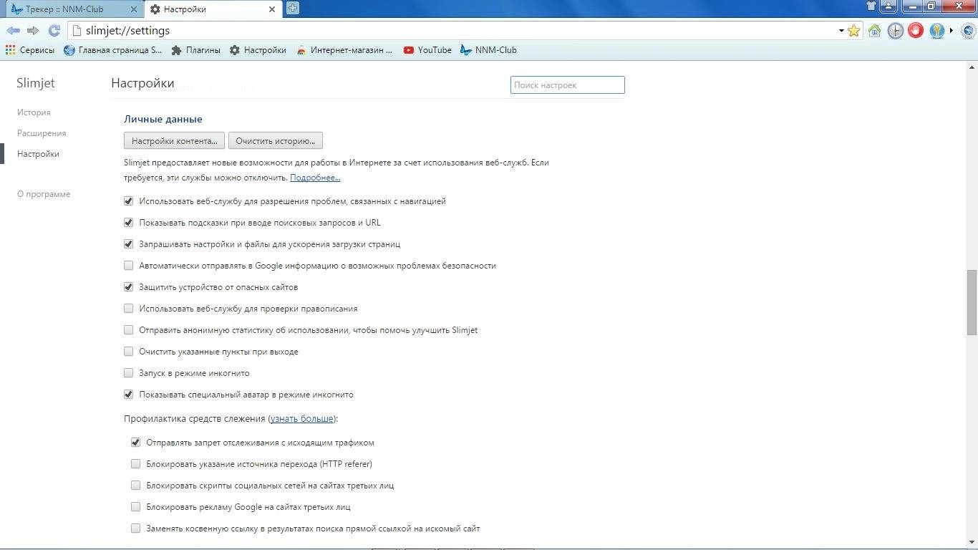Click the scrollbar up arrow
The image size is (978, 550).
(x=972, y=67)
